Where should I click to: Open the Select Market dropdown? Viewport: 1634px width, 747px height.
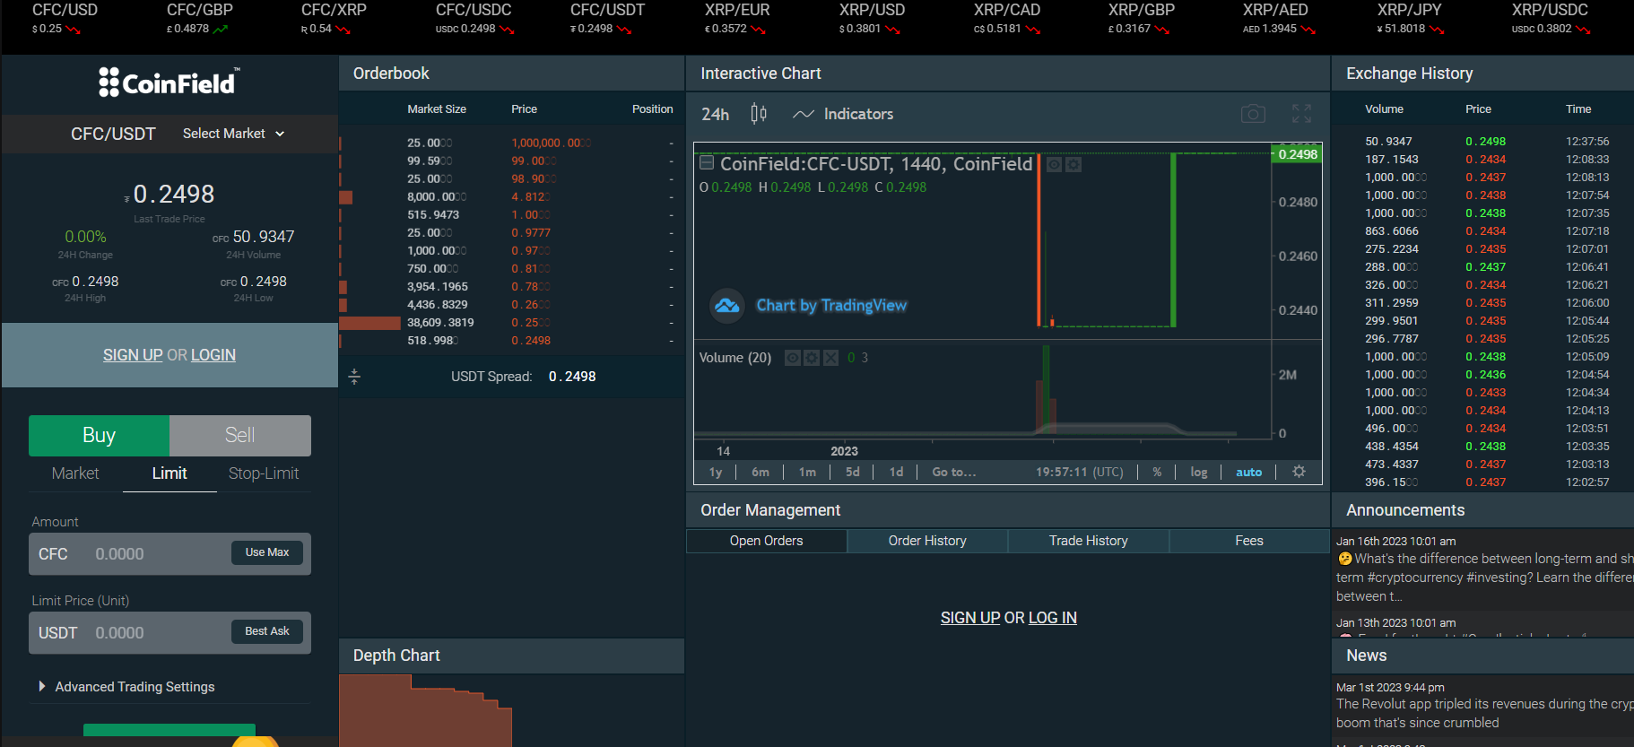click(234, 134)
